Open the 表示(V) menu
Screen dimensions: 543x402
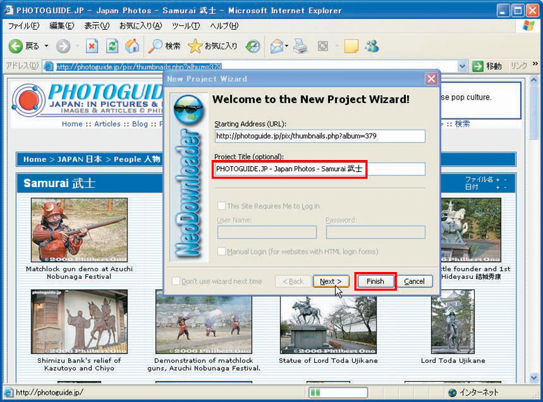tap(97, 26)
